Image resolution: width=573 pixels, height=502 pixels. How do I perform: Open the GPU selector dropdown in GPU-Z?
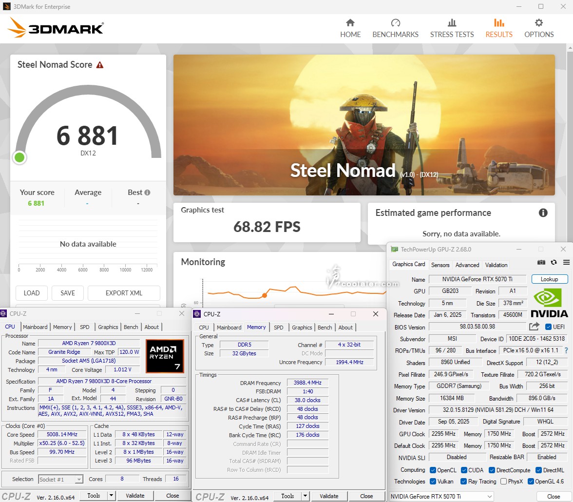pos(441,497)
